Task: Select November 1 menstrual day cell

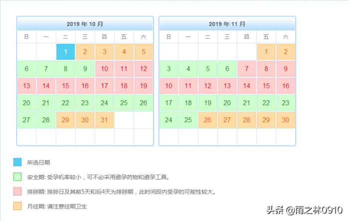Action: tap(266, 52)
